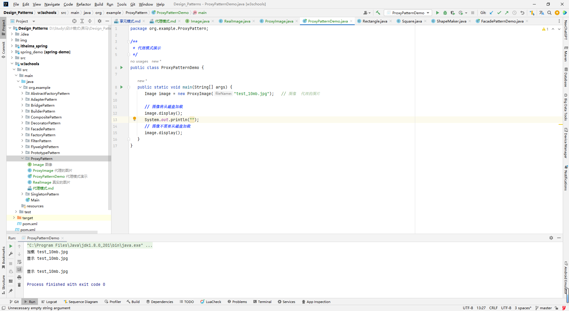The width and height of the screenshot is (569, 311).
Task: Click the warning indicator in the editor
Action: [x=545, y=29]
